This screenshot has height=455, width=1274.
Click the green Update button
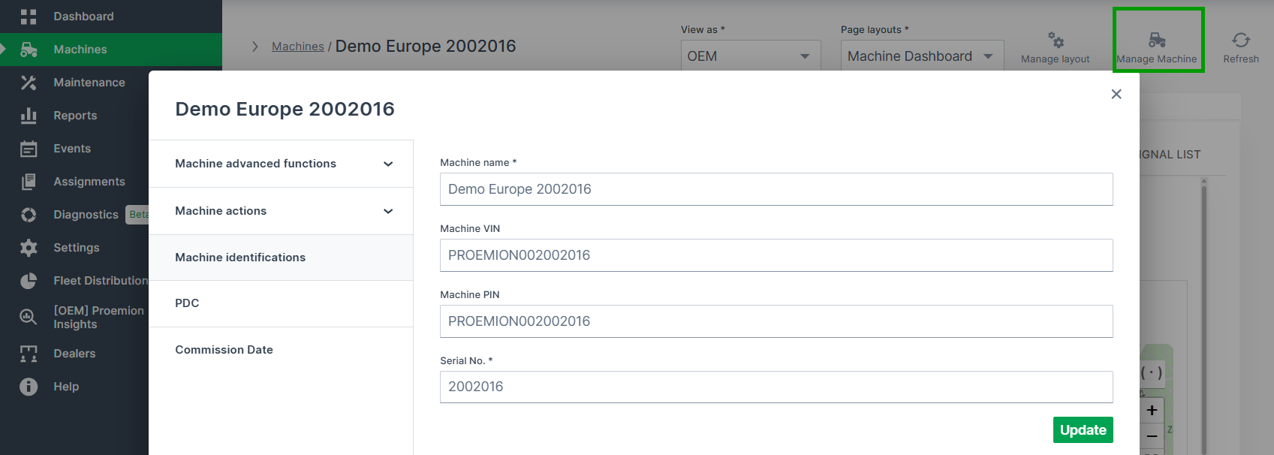[1083, 430]
